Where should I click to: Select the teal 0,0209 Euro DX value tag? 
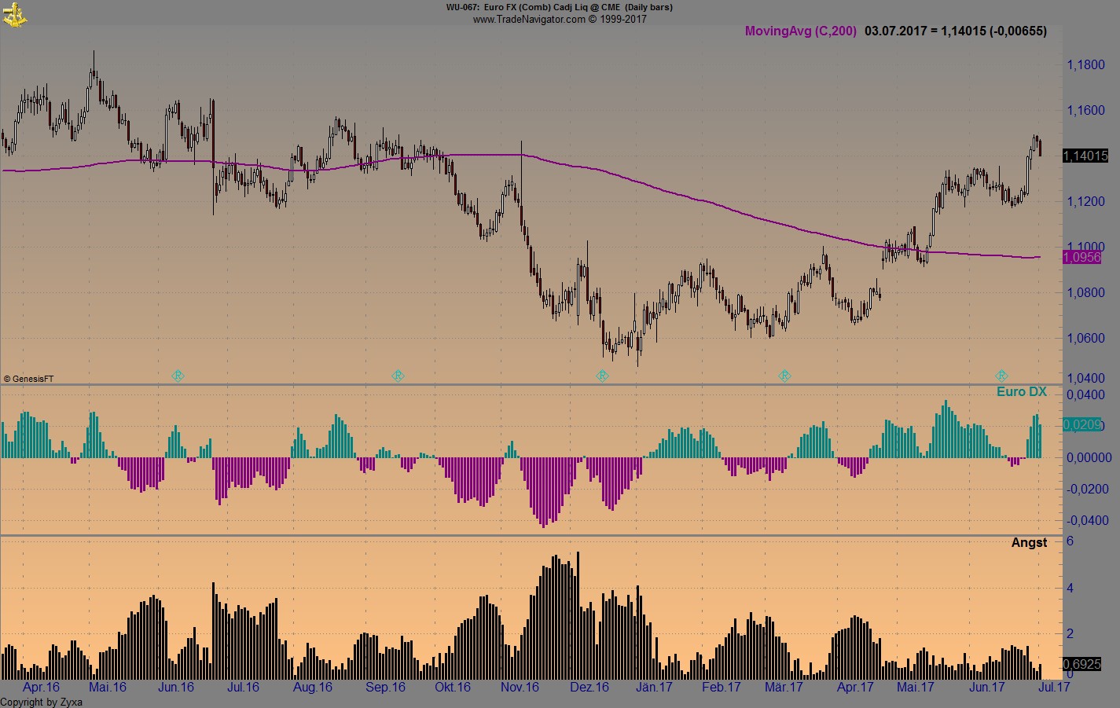(x=1081, y=425)
